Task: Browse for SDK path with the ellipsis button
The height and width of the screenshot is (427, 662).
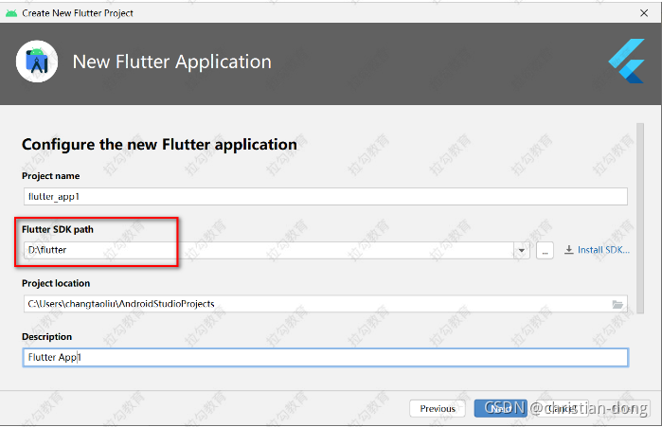Action: 545,251
